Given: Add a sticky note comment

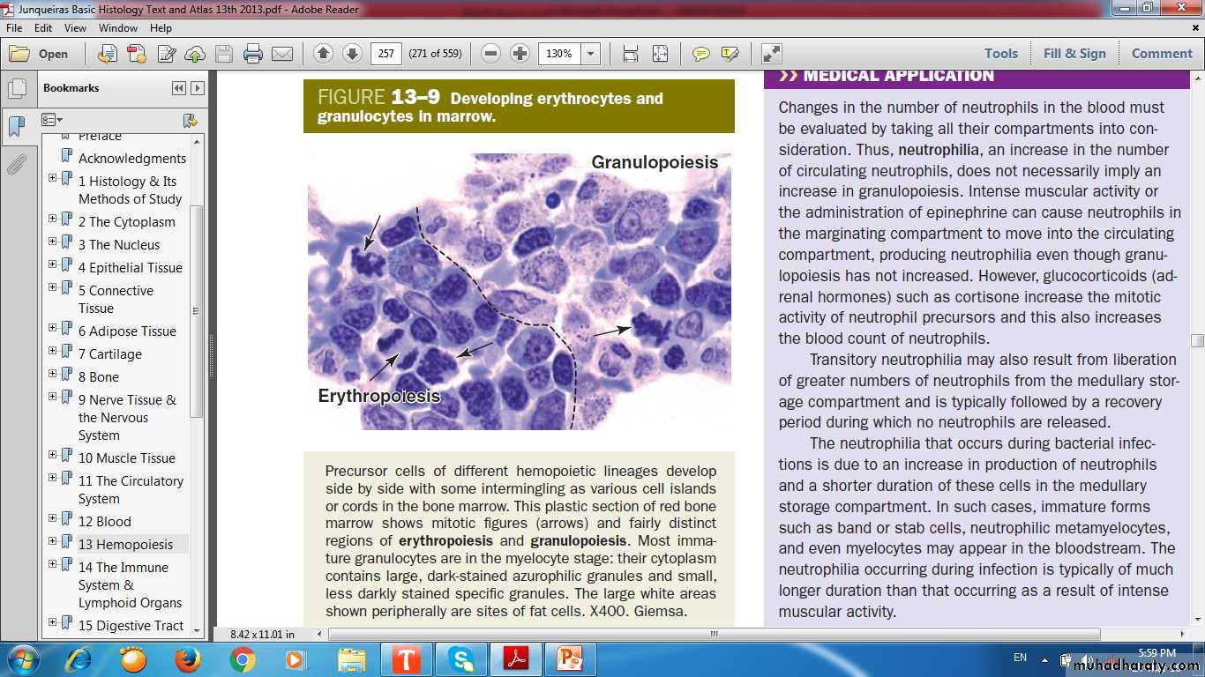Looking at the screenshot, I should point(701,54).
